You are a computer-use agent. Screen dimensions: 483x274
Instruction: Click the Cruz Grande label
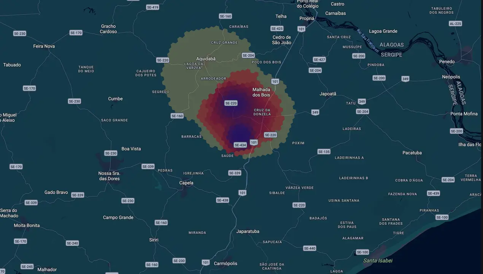[x=224, y=43]
